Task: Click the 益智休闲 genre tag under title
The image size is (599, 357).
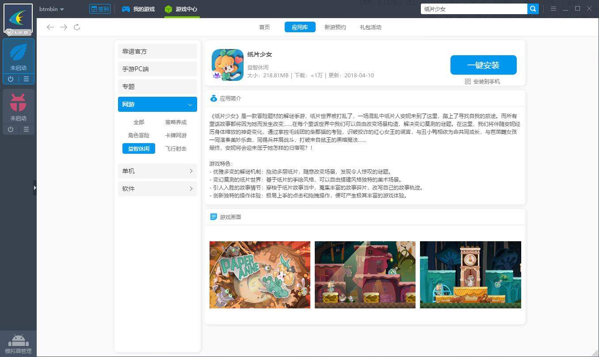Action: point(258,68)
